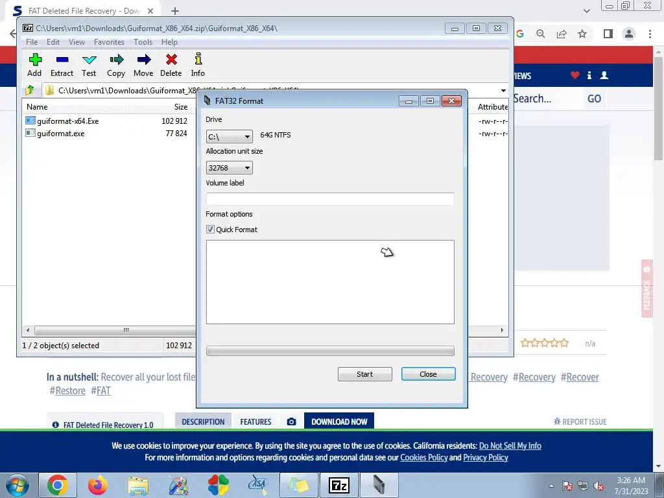The width and height of the screenshot is (664, 498).
Task: Click the Google icon in the address bar
Action: pyautogui.click(x=520, y=34)
